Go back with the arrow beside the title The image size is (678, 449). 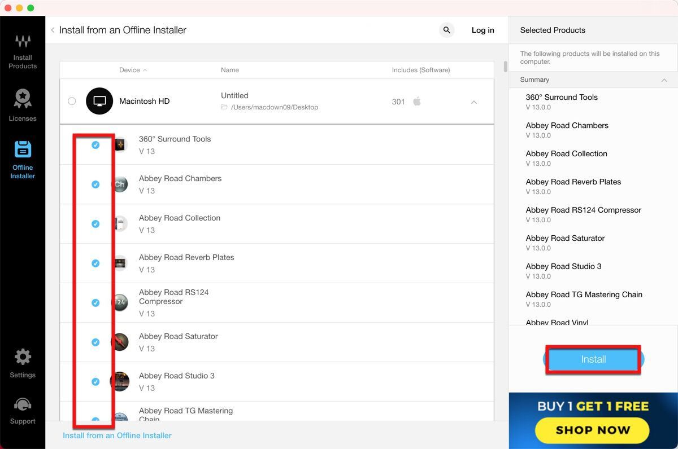[x=53, y=30]
